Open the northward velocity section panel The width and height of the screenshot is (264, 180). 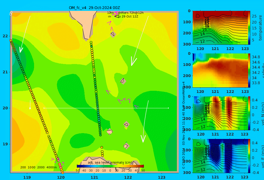point(220,113)
